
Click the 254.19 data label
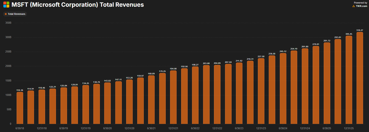[x=294, y=49]
